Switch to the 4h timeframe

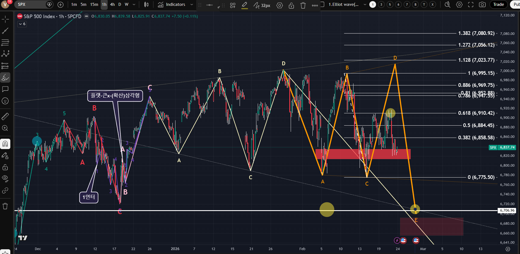click(x=112, y=4)
